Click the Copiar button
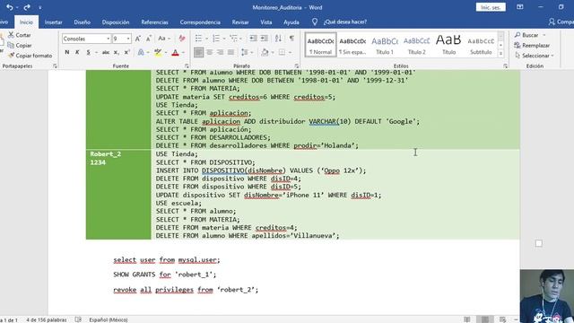The height and width of the screenshot is (323, 574). [20, 46]
